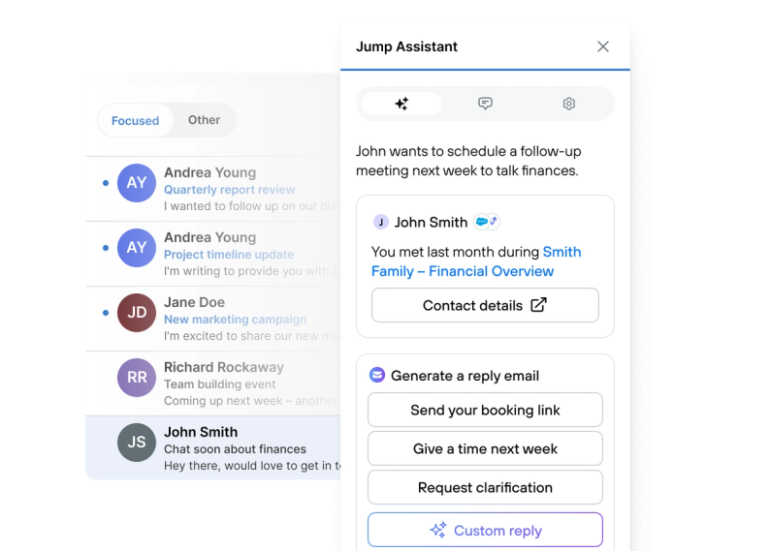Open Smith Family – Financial Overview link

pos(476,261)
